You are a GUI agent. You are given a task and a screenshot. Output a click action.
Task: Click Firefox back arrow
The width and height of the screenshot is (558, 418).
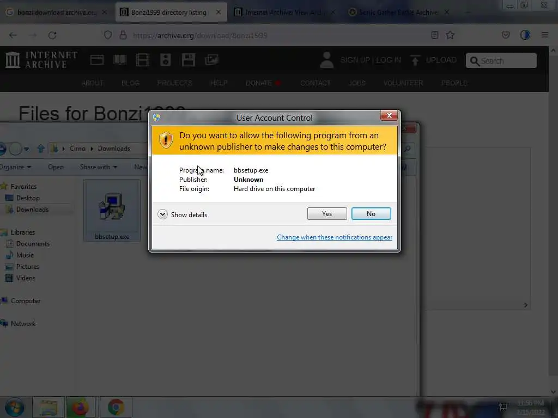[13, 35]
